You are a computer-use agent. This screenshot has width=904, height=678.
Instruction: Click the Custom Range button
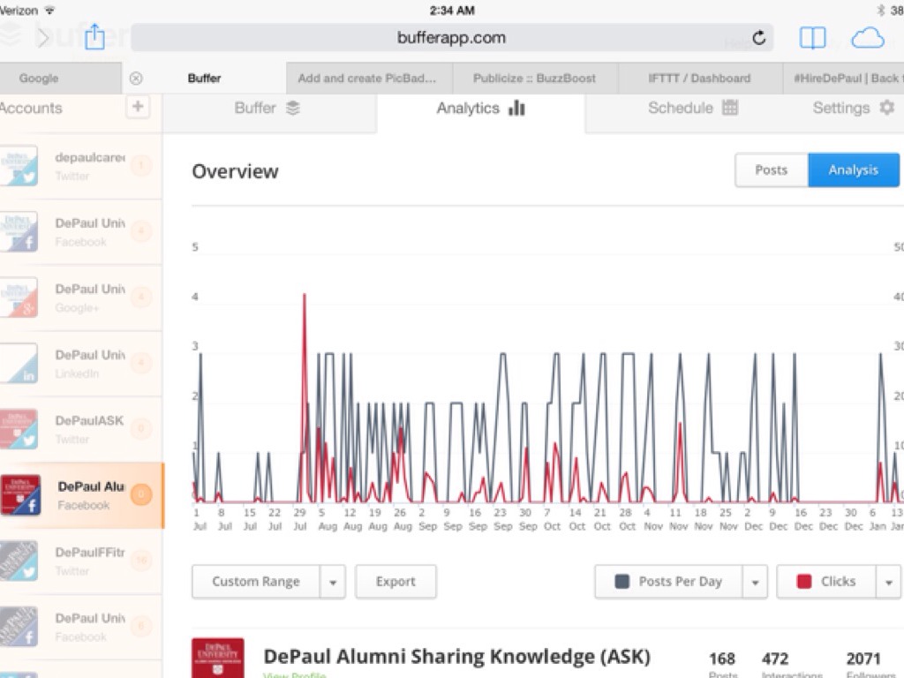[x=256, y=582]
